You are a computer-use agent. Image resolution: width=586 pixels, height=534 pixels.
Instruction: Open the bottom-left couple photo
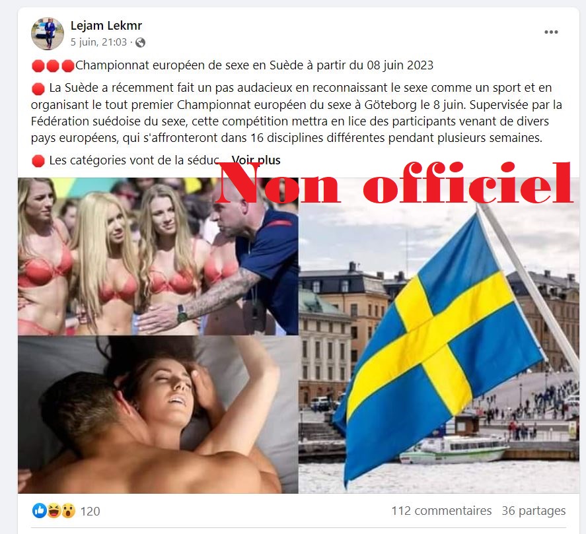coord(158,415)
